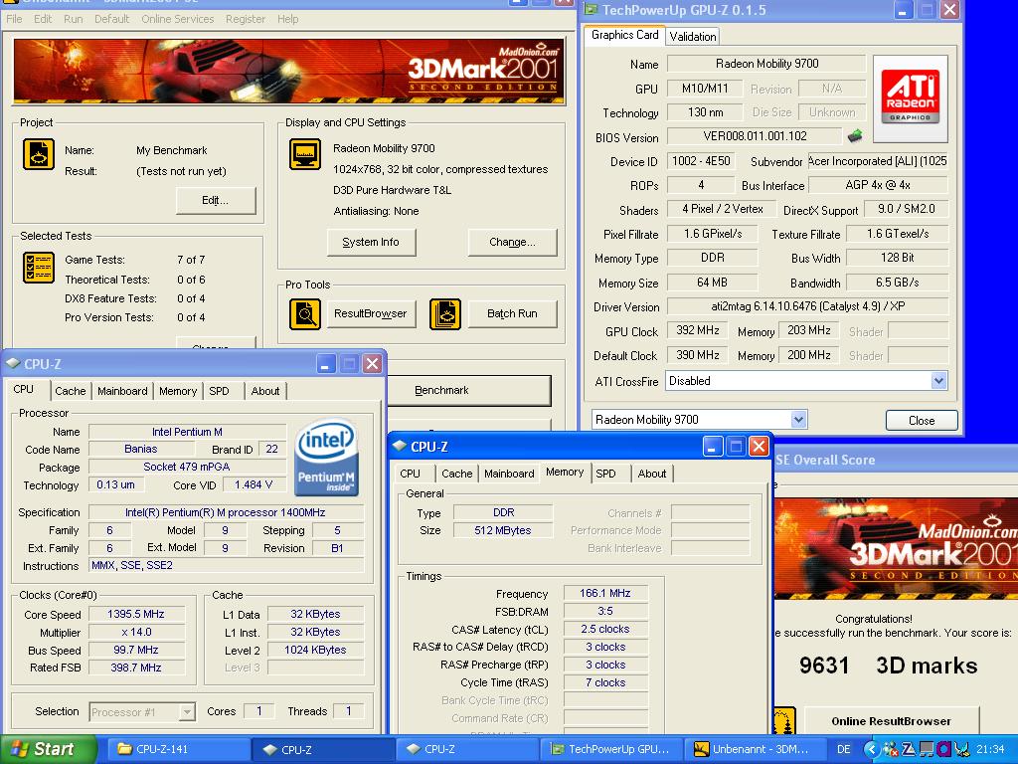This screenshot has width=1018, height=764.
Task: Open the Run menu in 3DMark
Action: [x=74, y=19]
